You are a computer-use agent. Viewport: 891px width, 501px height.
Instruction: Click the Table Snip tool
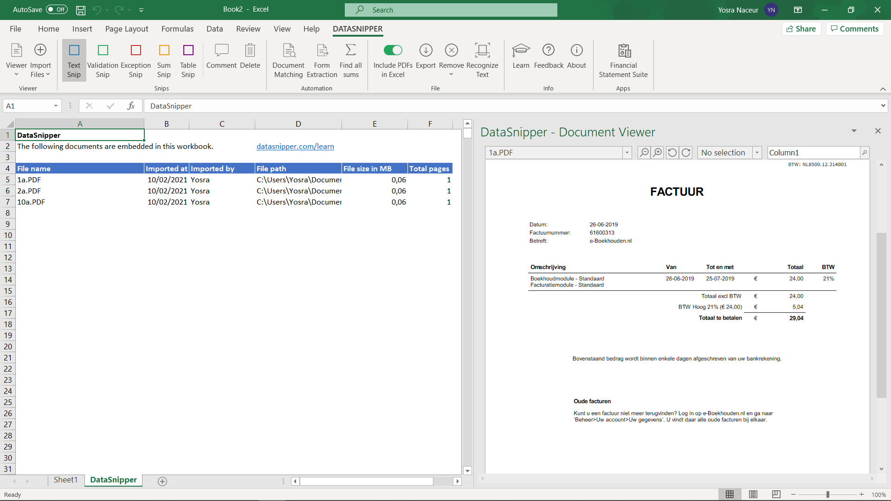click(x=188, y=60)
